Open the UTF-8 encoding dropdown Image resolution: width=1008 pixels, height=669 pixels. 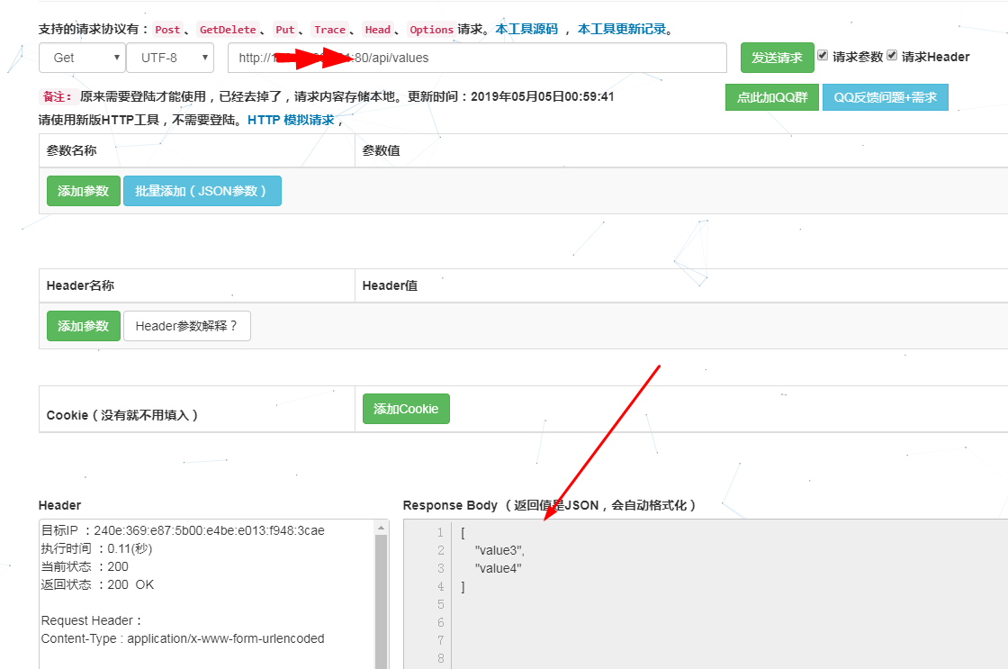170,58
